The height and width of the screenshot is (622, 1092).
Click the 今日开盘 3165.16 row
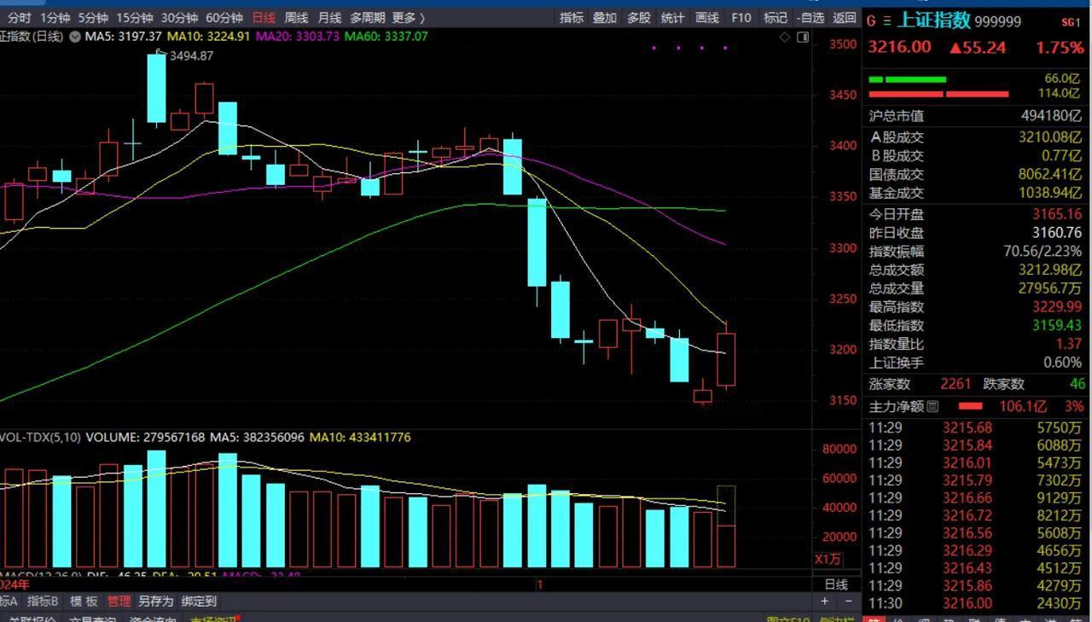point(975,214)
